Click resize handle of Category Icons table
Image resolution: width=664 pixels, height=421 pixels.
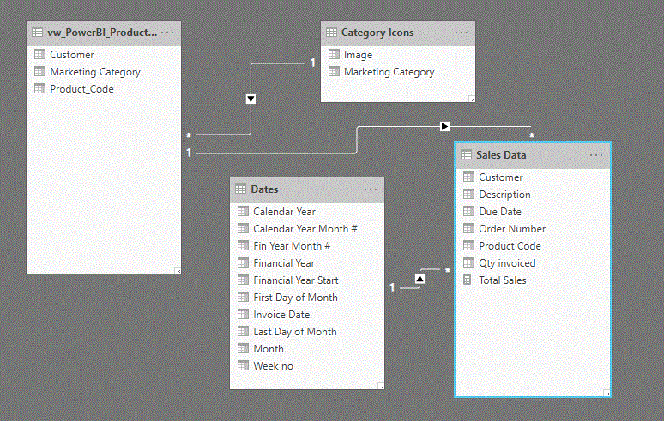pyautogui.click(x=472, y=99)
